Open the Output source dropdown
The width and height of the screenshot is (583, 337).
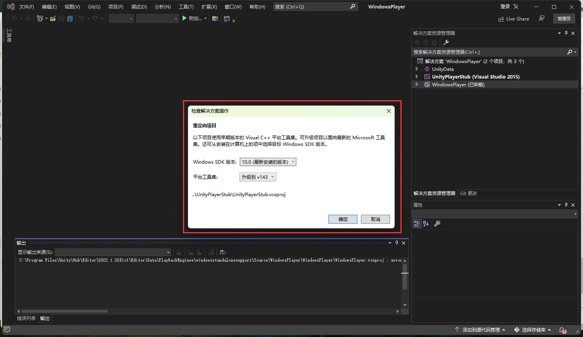pyautogui.click(x=112, y=252)
